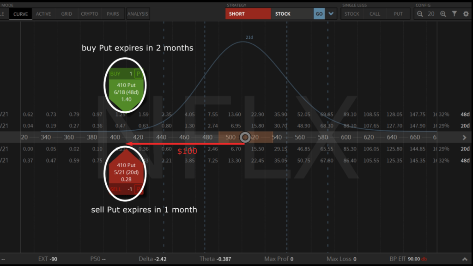
Task: Click strike 400 on the price axis
Action: [x=115, y=137]
